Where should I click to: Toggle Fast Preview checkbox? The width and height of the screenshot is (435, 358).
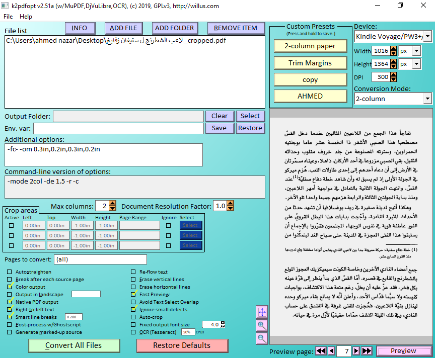pyautogui.click(x=133, y=294)
